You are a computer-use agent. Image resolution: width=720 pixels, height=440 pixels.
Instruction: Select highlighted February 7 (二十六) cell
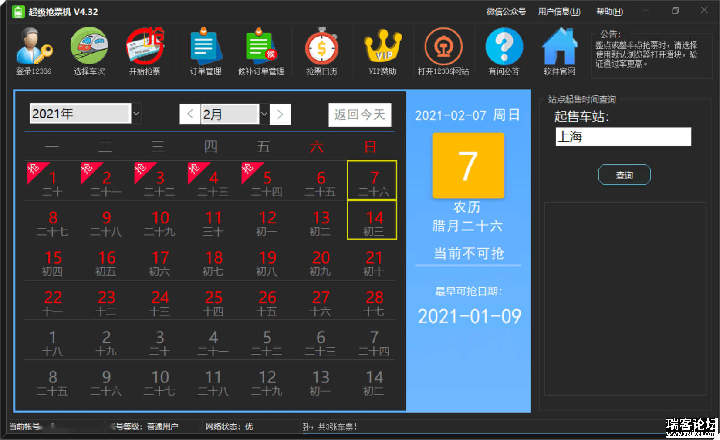pyautogui.click(x=372, y=180)
